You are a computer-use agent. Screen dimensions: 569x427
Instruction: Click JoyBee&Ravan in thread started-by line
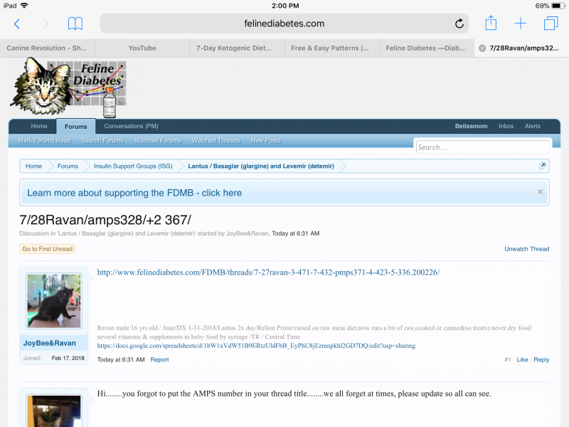pos(248,233)
